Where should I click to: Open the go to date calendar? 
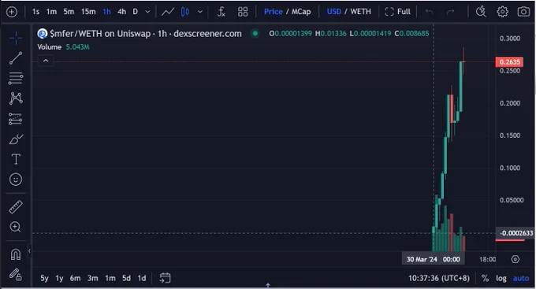[165, 278]
